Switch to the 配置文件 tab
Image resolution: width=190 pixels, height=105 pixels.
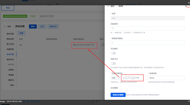click(53, 26)
